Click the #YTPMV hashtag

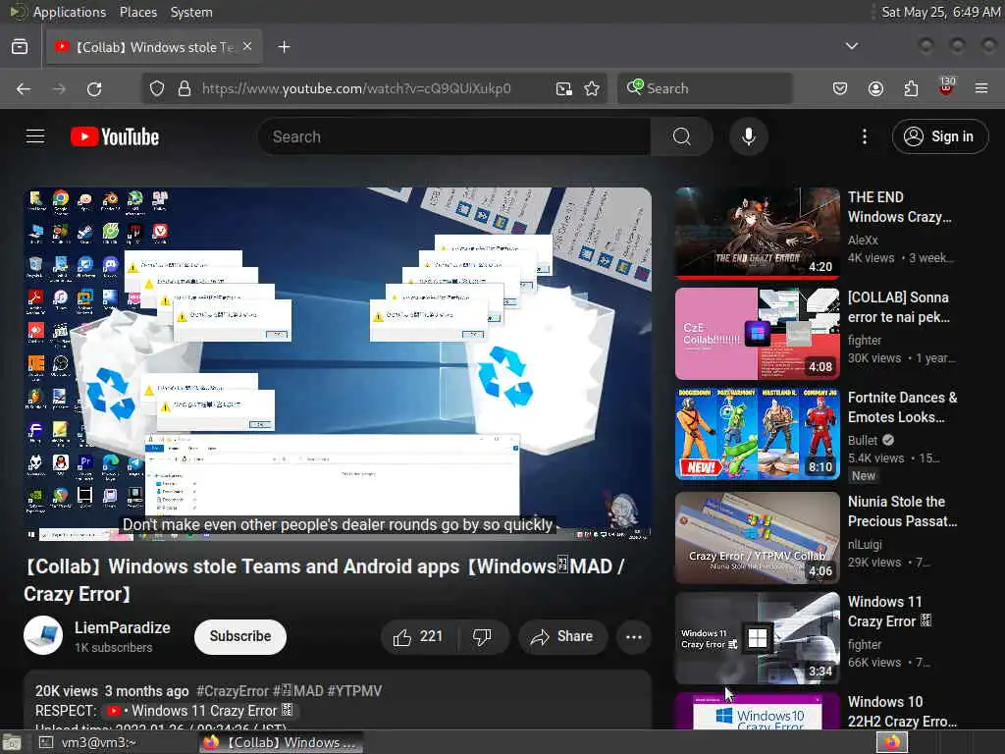tap(354, 691)
